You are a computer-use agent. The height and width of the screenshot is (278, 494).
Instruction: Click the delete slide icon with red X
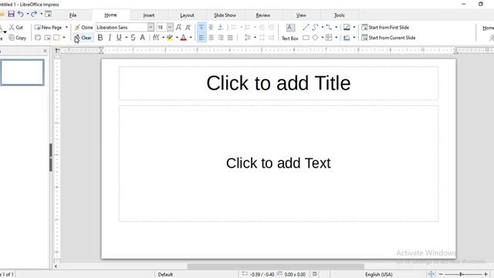click(x=48, y=38)
